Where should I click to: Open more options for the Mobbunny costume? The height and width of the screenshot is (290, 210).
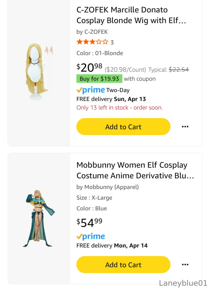pyautogui.click(x=185, y=264)
